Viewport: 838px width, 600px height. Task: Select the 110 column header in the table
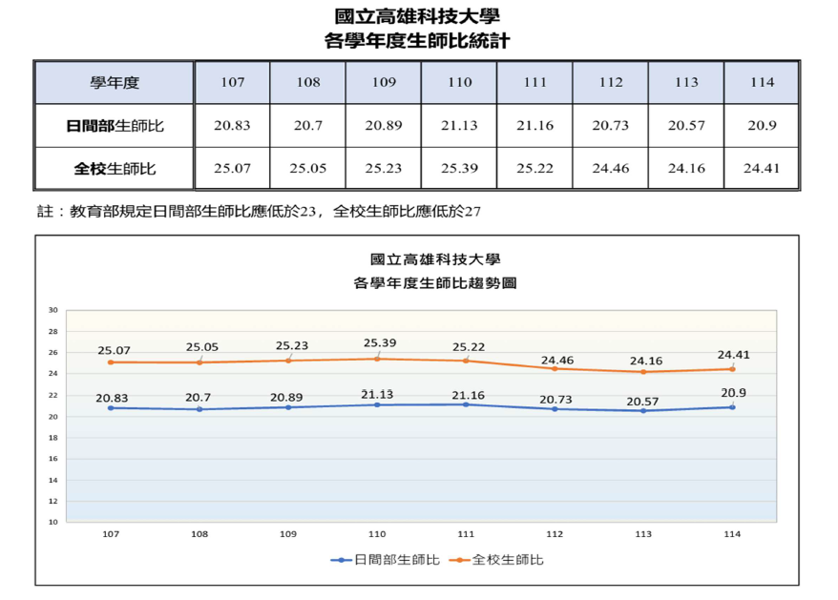(459, 83)
